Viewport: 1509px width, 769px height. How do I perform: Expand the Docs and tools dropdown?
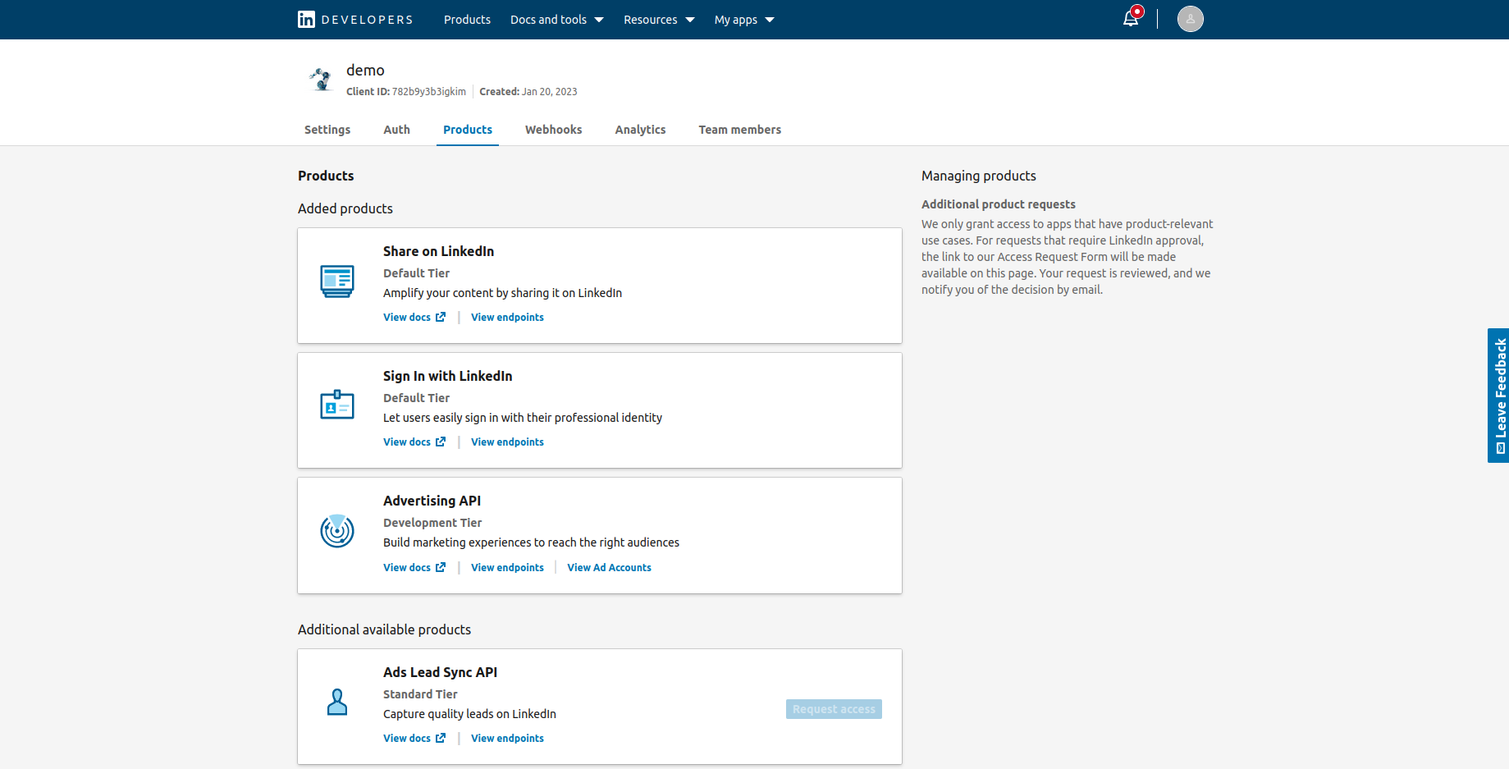point(557,20)
